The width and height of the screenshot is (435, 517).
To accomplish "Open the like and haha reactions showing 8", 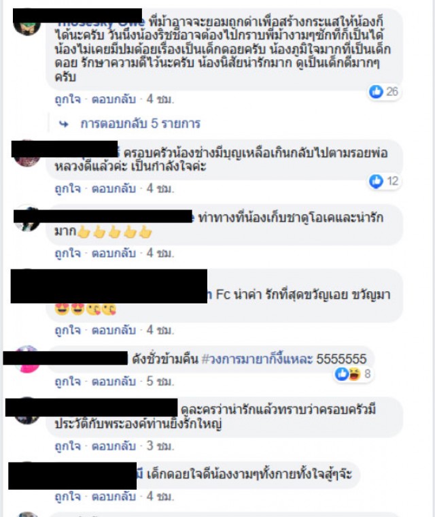I will click(353, 373).
